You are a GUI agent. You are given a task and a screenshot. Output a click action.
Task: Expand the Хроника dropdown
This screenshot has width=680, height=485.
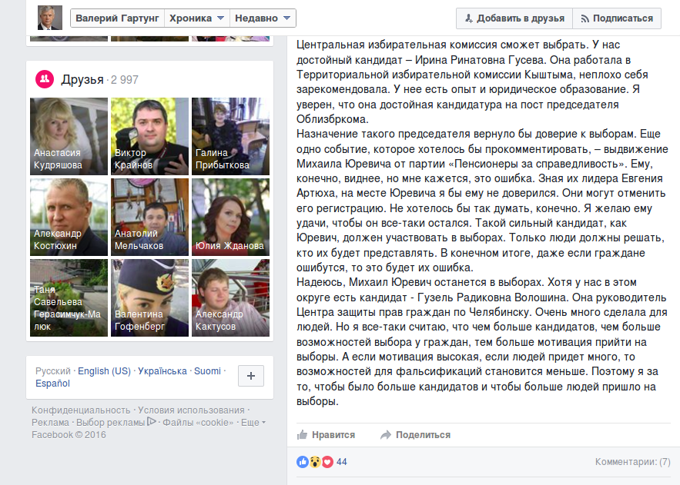point(197,18)
